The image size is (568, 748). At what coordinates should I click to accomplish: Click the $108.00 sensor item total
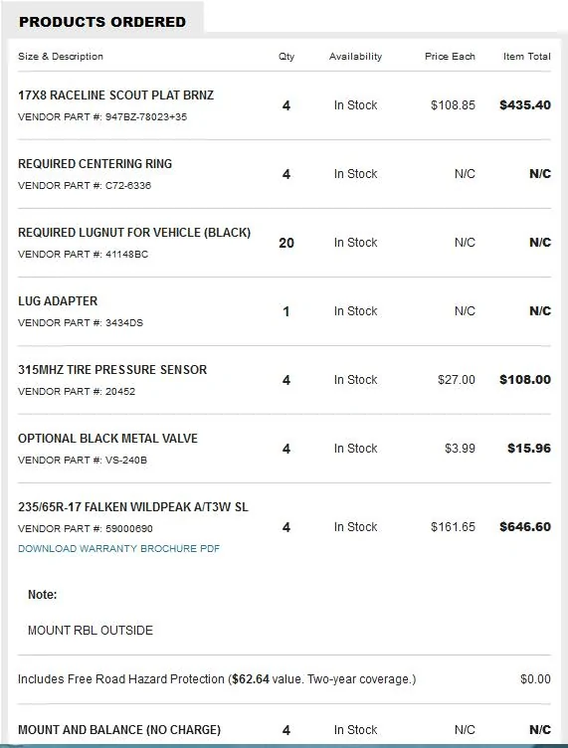click(525, 380)
